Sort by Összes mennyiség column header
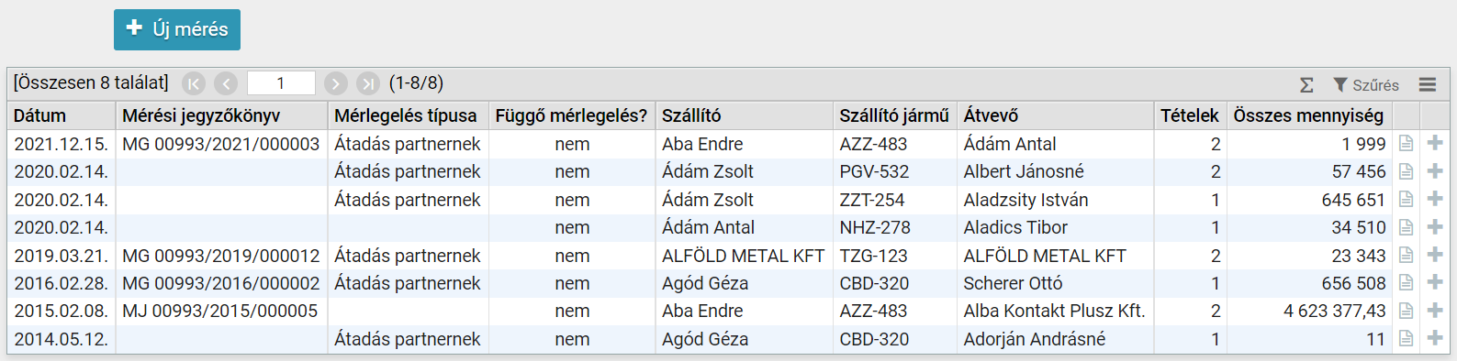Viewport: 1457px width, 361px height. [1309, 115]
